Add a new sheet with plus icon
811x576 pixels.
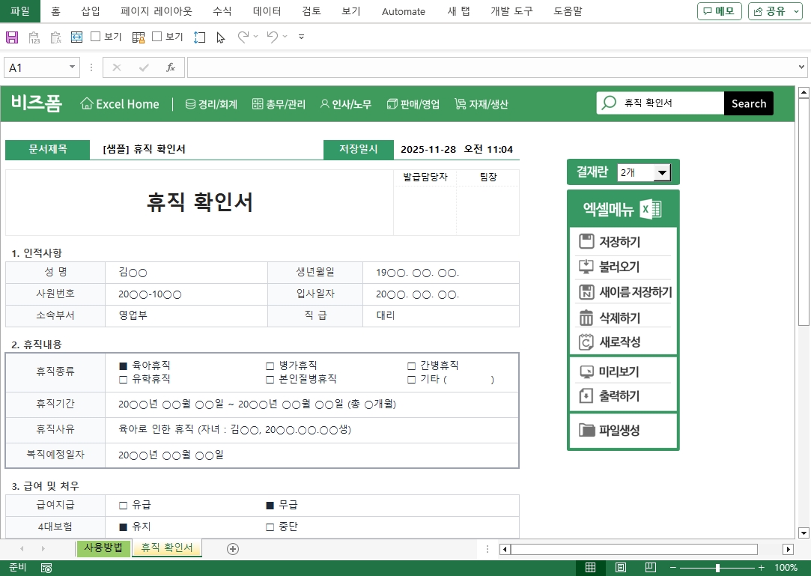point(233,549)
